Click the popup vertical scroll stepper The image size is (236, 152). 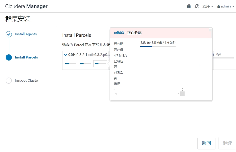182,89
